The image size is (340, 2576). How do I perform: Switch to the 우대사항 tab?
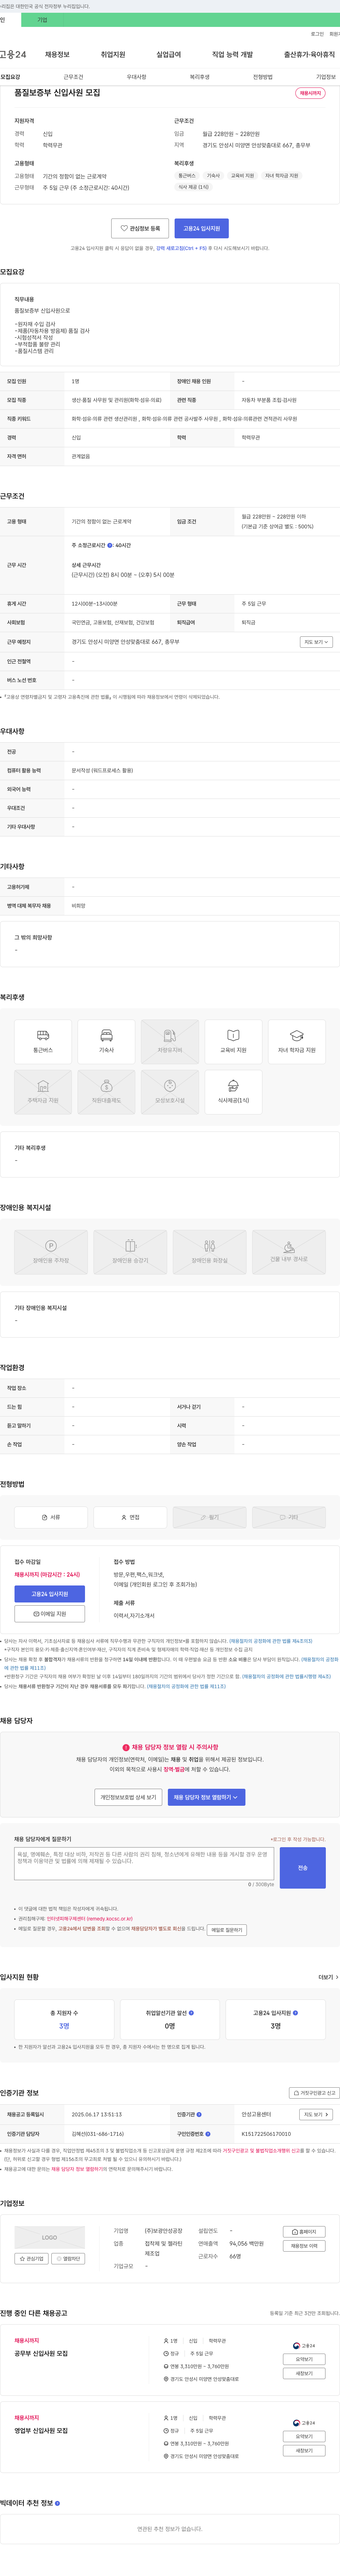click(x=136, y=77)
